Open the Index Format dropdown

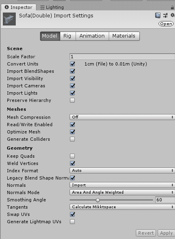click(122, 171)
